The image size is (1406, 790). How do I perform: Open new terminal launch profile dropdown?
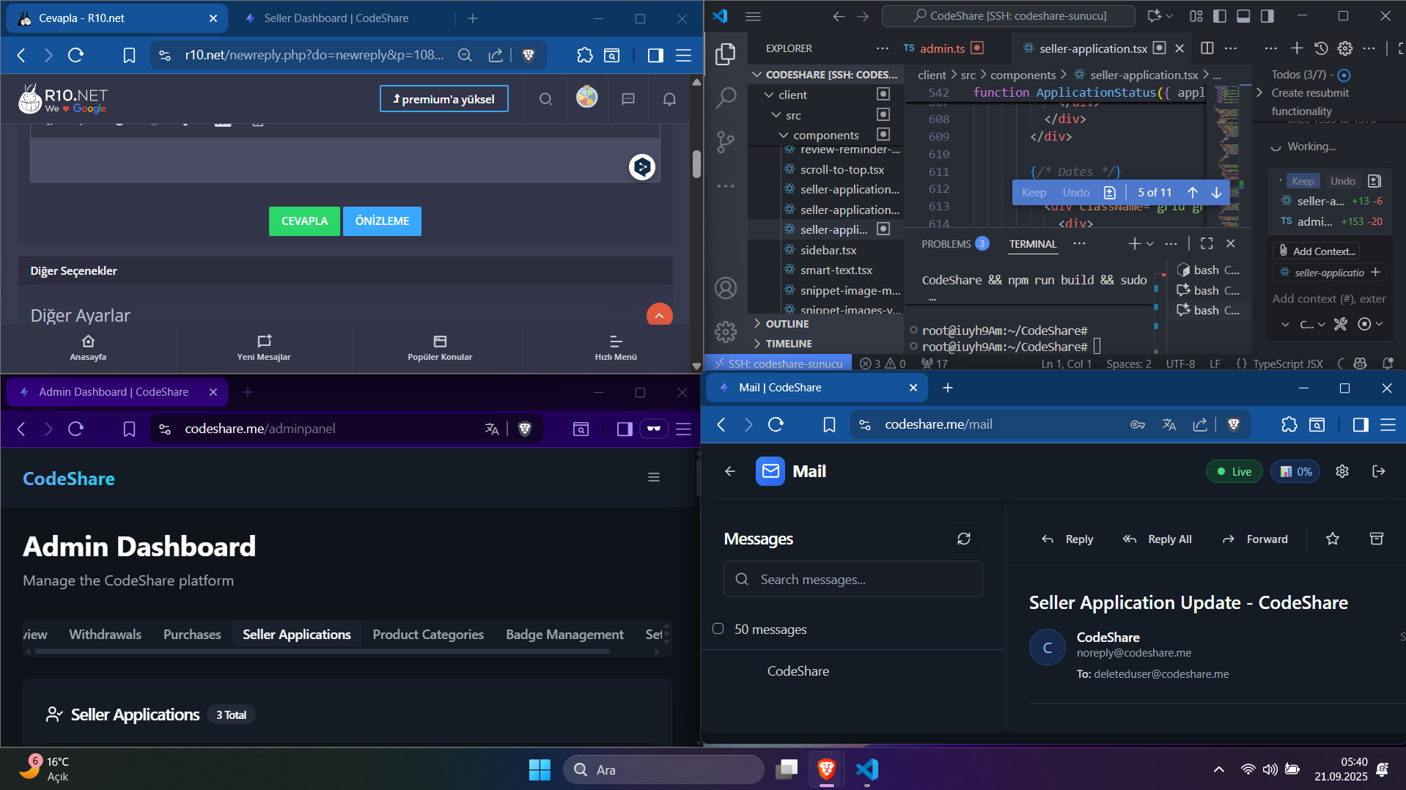[1150, 244]
